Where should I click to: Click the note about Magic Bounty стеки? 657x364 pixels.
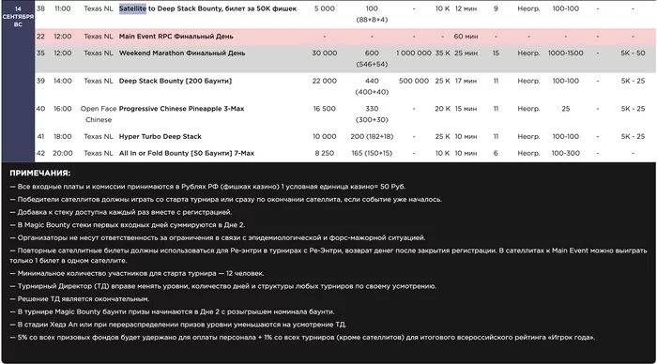tap(128, 225)
